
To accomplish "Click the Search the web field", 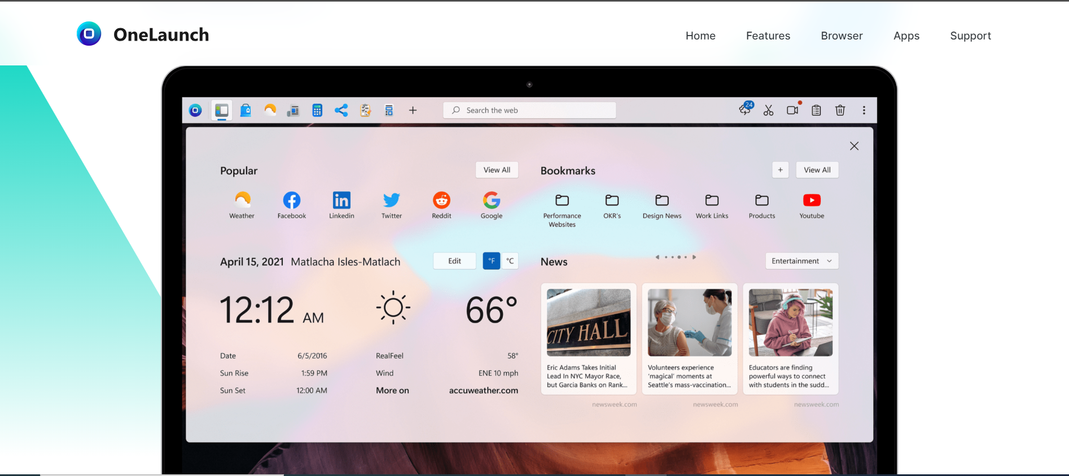I will click(x=529, y=111).
